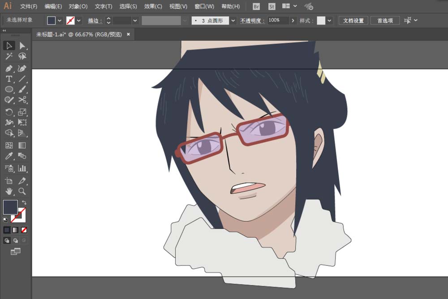
Task: Click the 文档设置 button
Action: coord(353,21)
